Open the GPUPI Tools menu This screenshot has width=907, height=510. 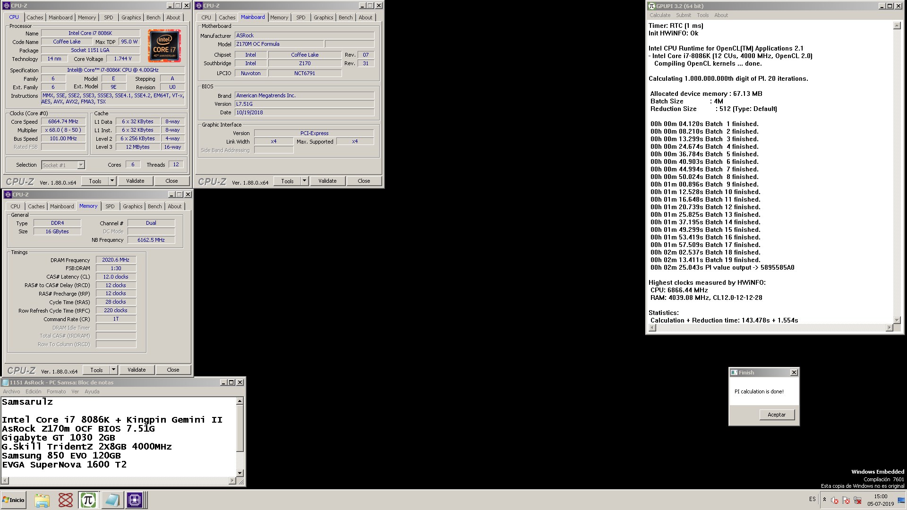point(703,15)
